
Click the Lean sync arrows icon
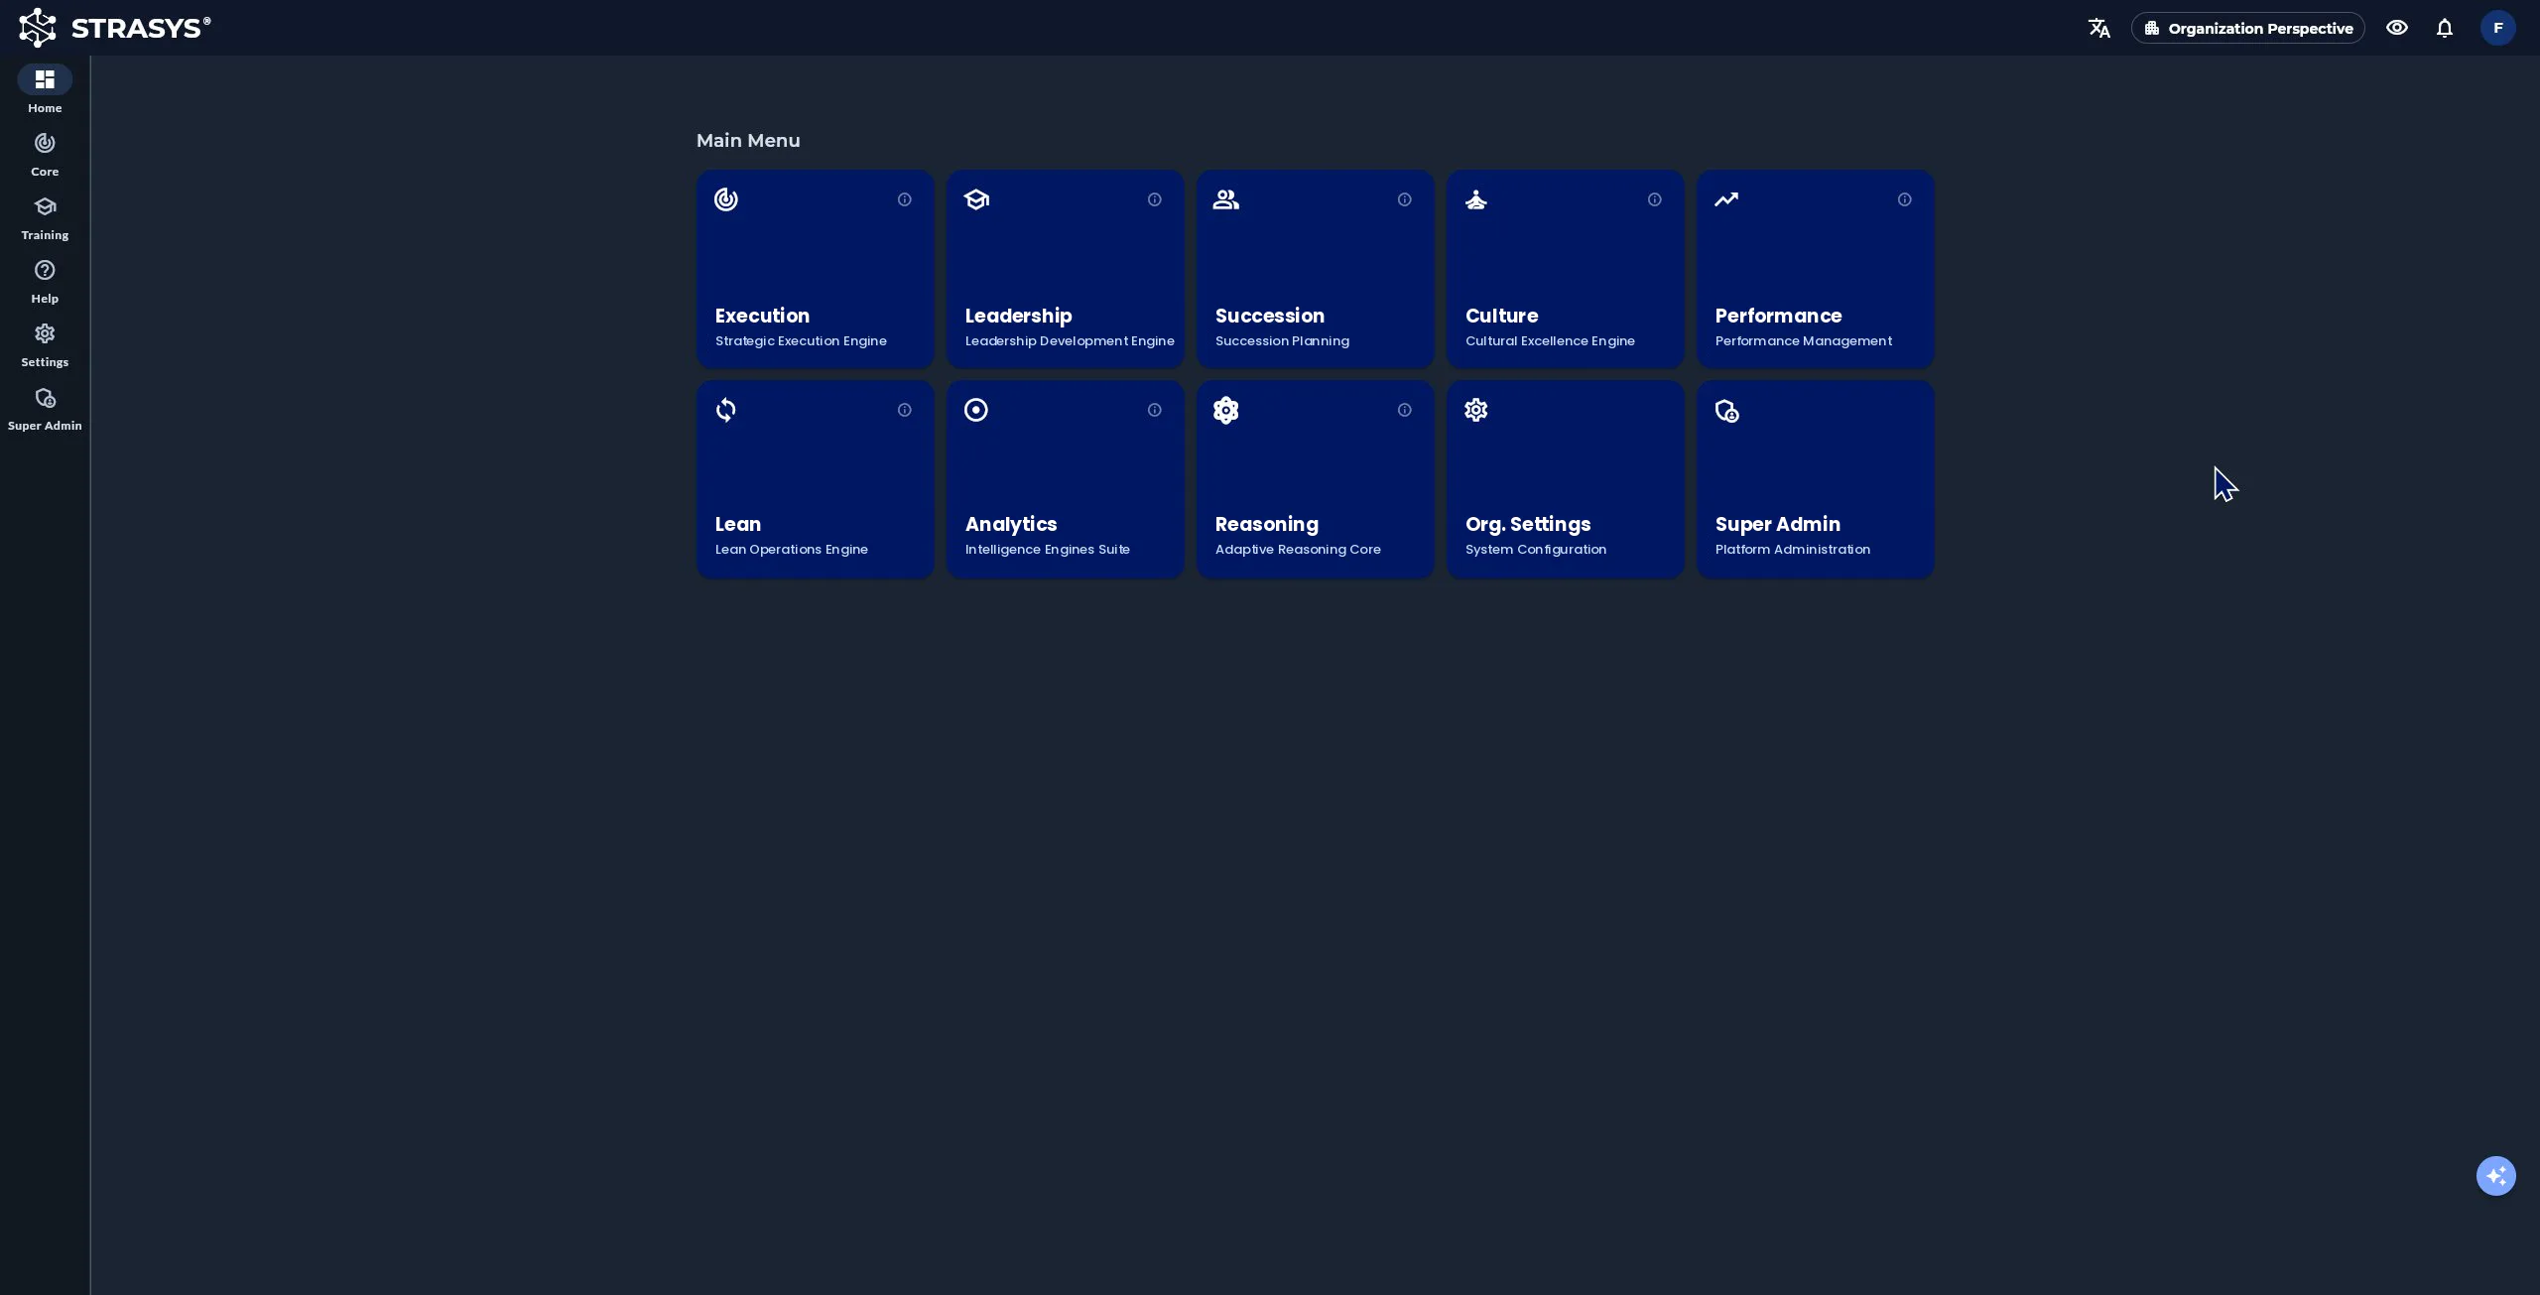point(726,410)
